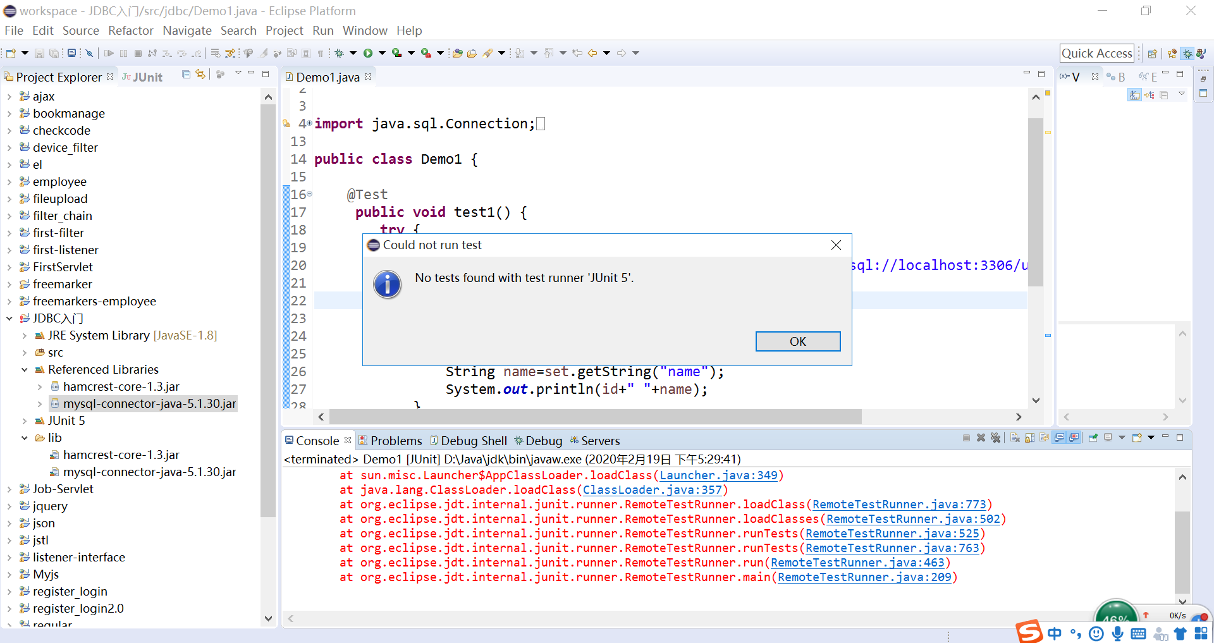Toggle Word Wrap in Console

click(1044, 438)
